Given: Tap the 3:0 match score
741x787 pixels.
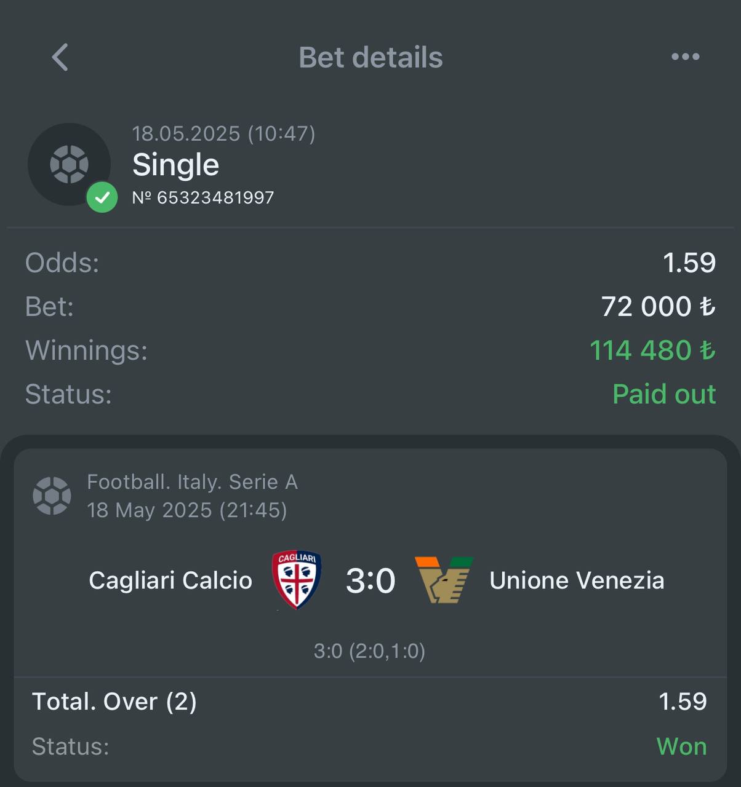Looking at the screenshot, I should 370,580.
